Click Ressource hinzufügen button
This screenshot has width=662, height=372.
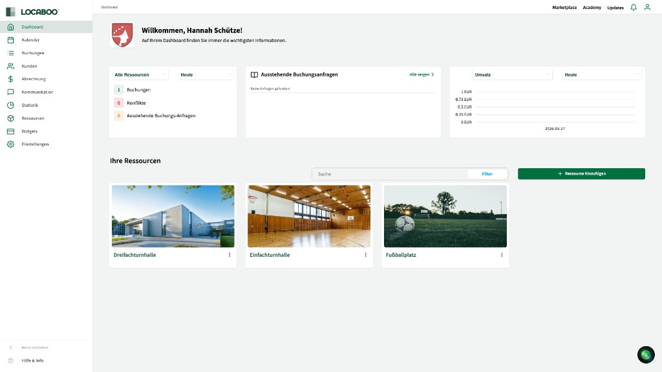pyautogui.click(x=581, y=174)
